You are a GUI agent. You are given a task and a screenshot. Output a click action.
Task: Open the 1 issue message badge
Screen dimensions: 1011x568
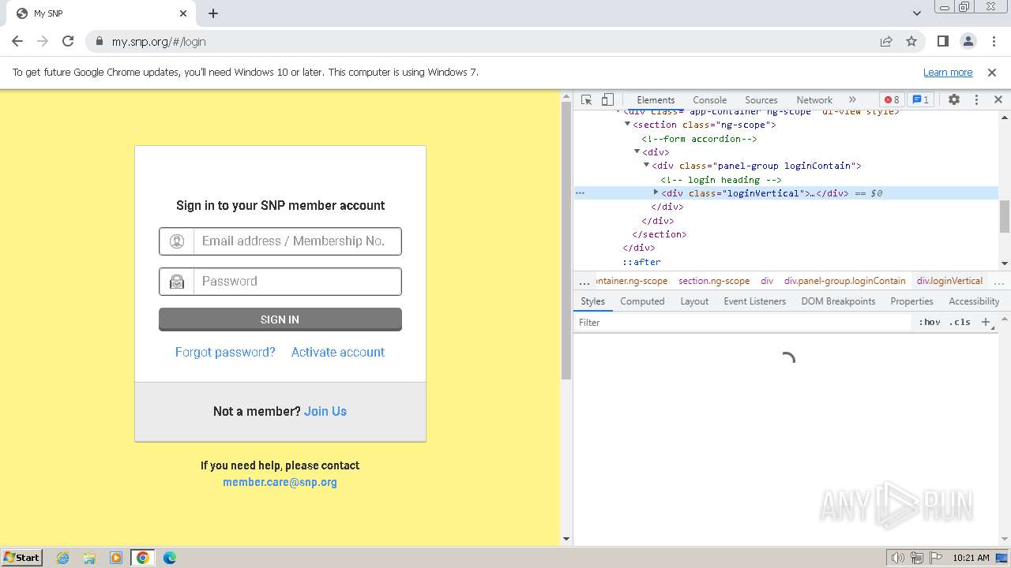(x=920, y=100)
